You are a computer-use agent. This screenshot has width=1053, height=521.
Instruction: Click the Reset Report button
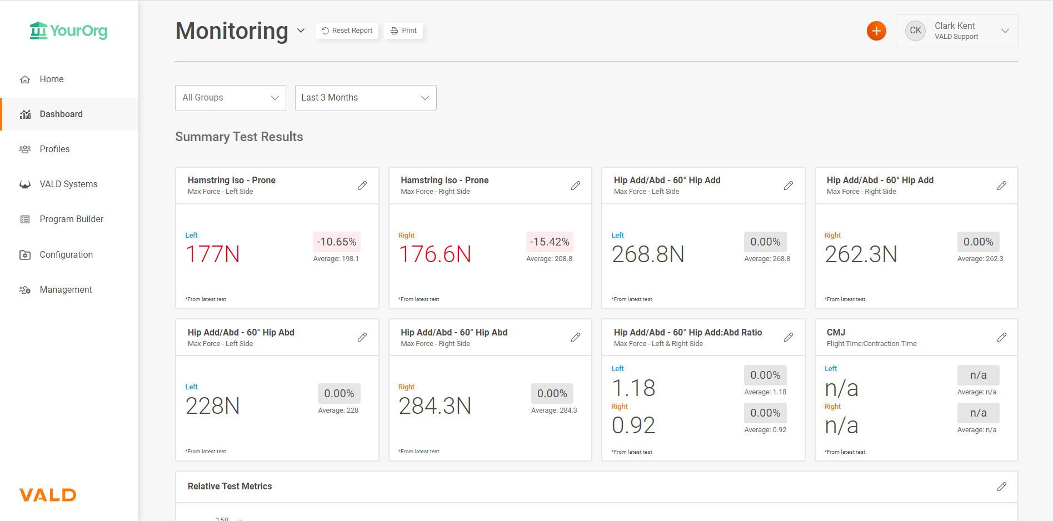tap(347, 31)
